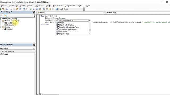Open Properties Window from the toolbar icon
The image size is (170, 95).
pyautogui.click(x=47, y=9)
